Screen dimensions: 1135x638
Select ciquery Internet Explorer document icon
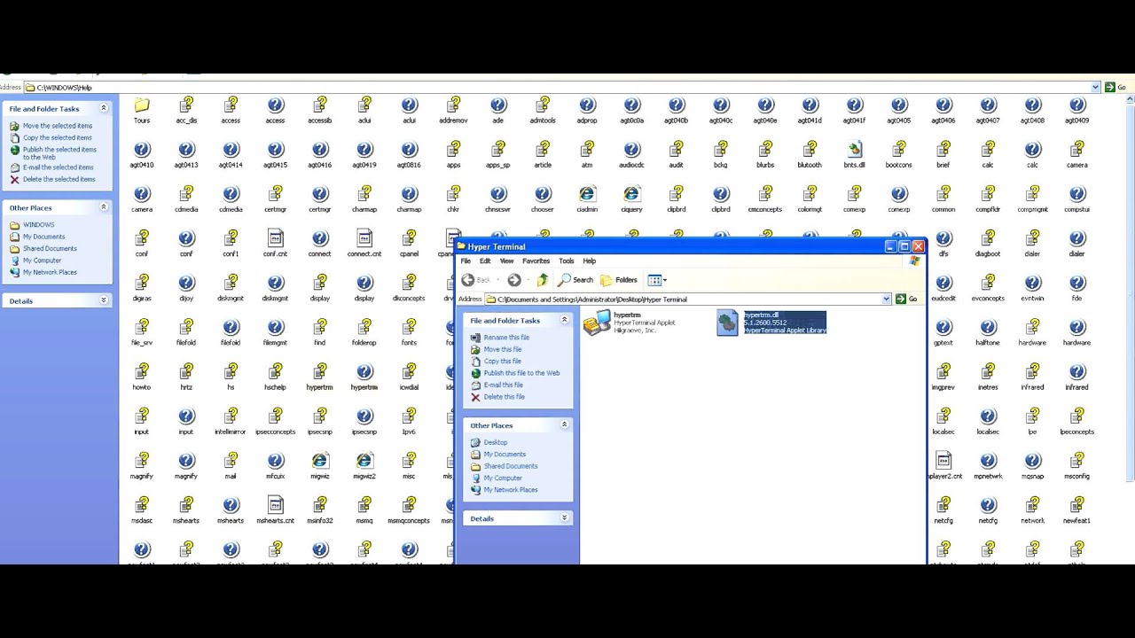tap(631, 194)
